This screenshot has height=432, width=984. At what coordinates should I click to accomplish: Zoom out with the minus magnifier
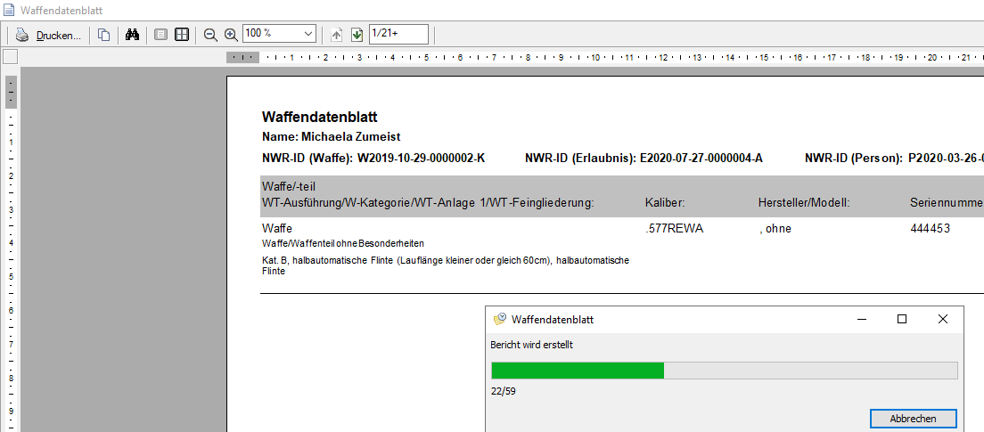pos(210,35)
